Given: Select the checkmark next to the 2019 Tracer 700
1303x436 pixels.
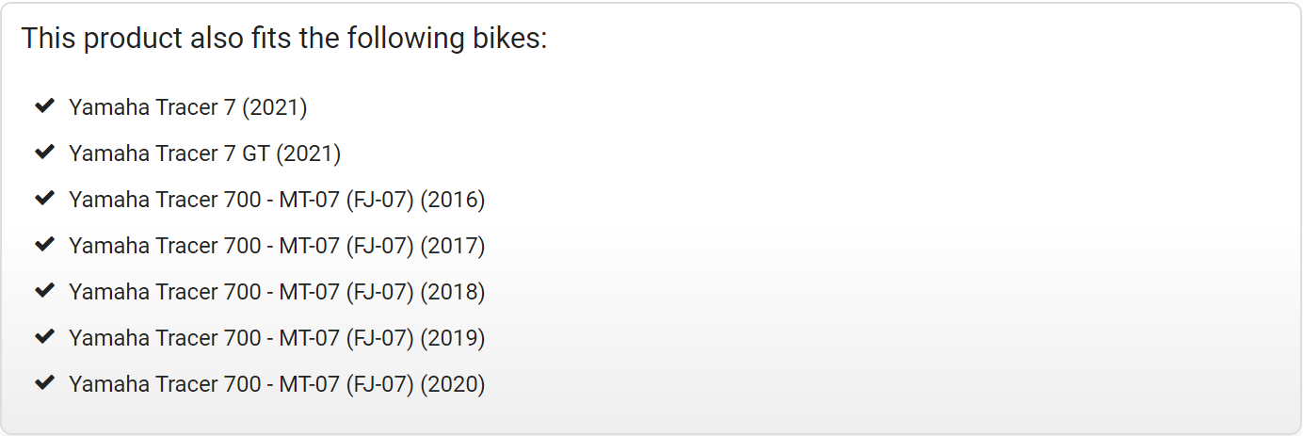Looking at the screenshot, I should [x=44, y=337].
